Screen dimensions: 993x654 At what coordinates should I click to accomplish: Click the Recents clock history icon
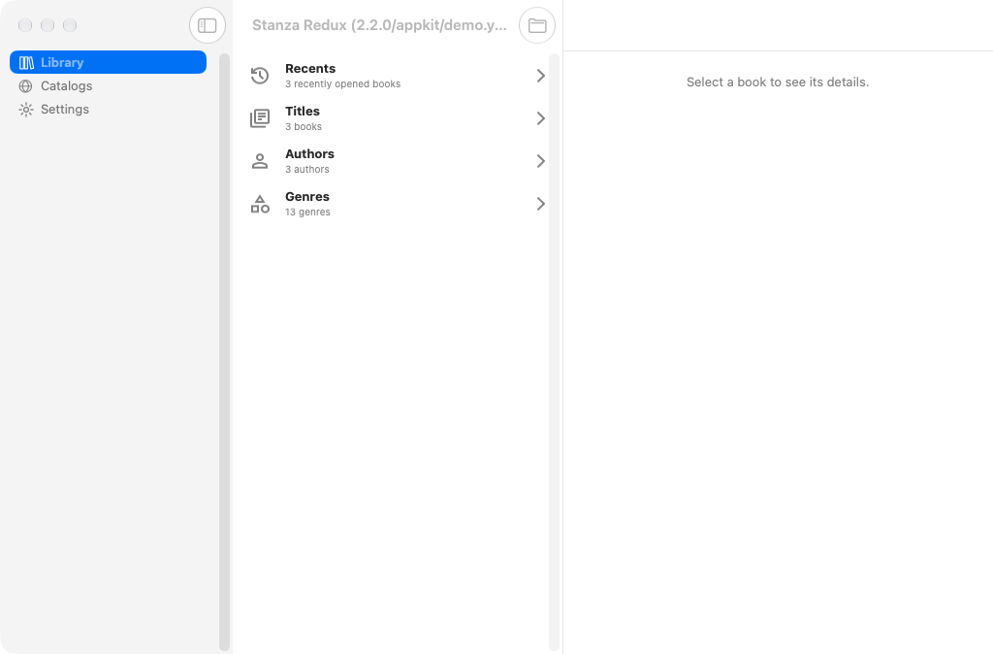pos(260,76)
